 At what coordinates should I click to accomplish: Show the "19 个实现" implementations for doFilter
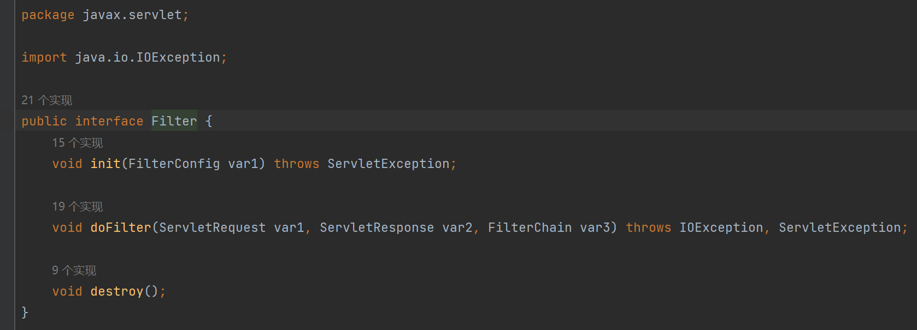[77, 207]
